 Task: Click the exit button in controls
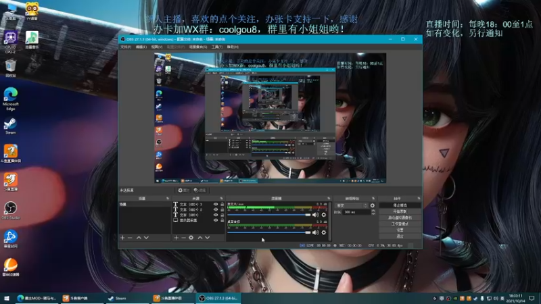tap(400, 236)
